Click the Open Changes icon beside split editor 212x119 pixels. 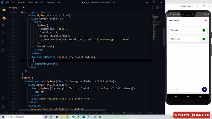[x=153, y=8]
